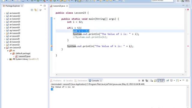Remove all terminated launches
Viewport: 192px width, 108px height.
pos(147,80)
